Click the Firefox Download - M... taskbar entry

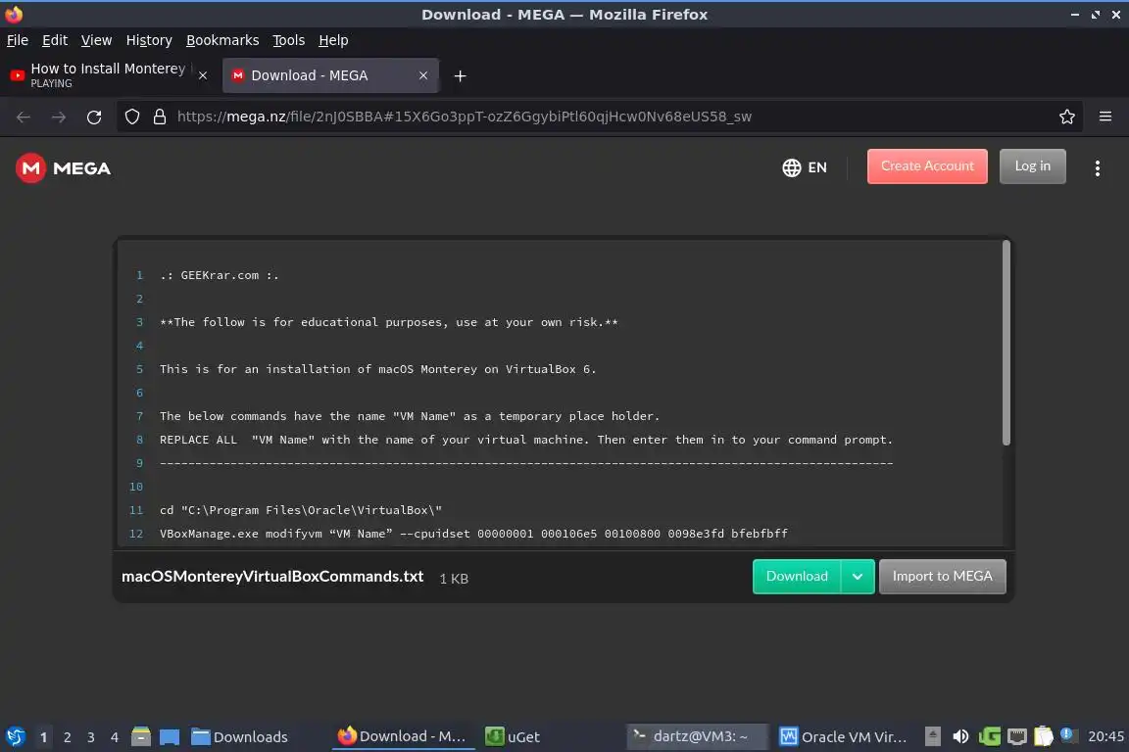tap(403, 736)
